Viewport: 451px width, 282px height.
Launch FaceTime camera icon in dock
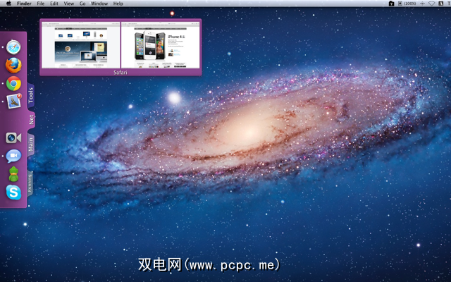[13, 138]
